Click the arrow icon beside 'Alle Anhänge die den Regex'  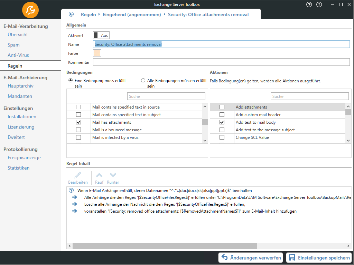click(75, 197)
